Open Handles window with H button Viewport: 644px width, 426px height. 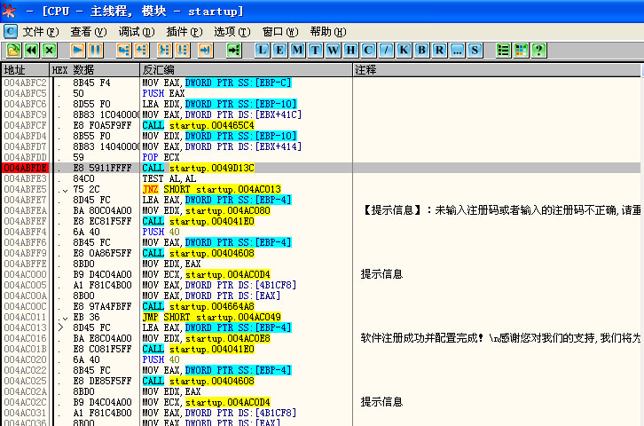pyautogui.click(x=350, y=50)
